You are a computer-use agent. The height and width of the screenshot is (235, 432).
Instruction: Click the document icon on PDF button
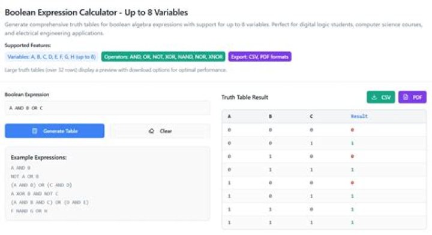click(x=405, y=97)
